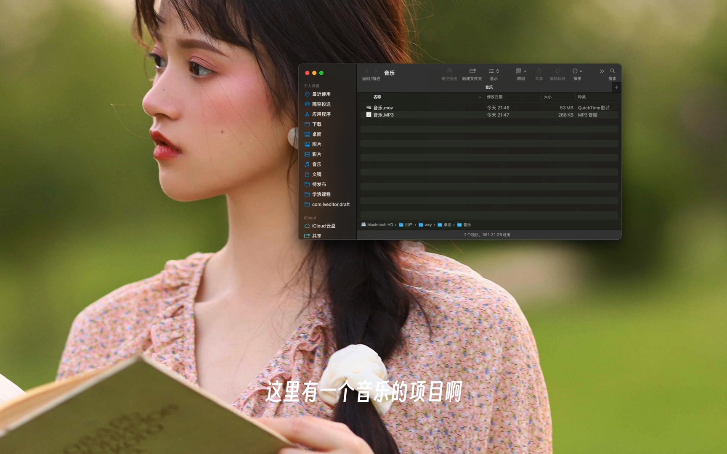
Task: Sort files by the 修改日期 column
Action: 495,97
